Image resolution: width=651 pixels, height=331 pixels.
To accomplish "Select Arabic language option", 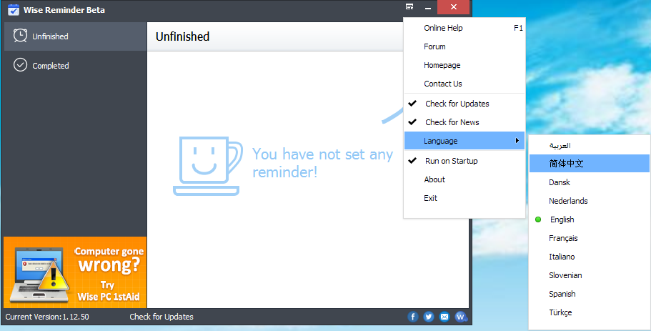I will 589,145.
